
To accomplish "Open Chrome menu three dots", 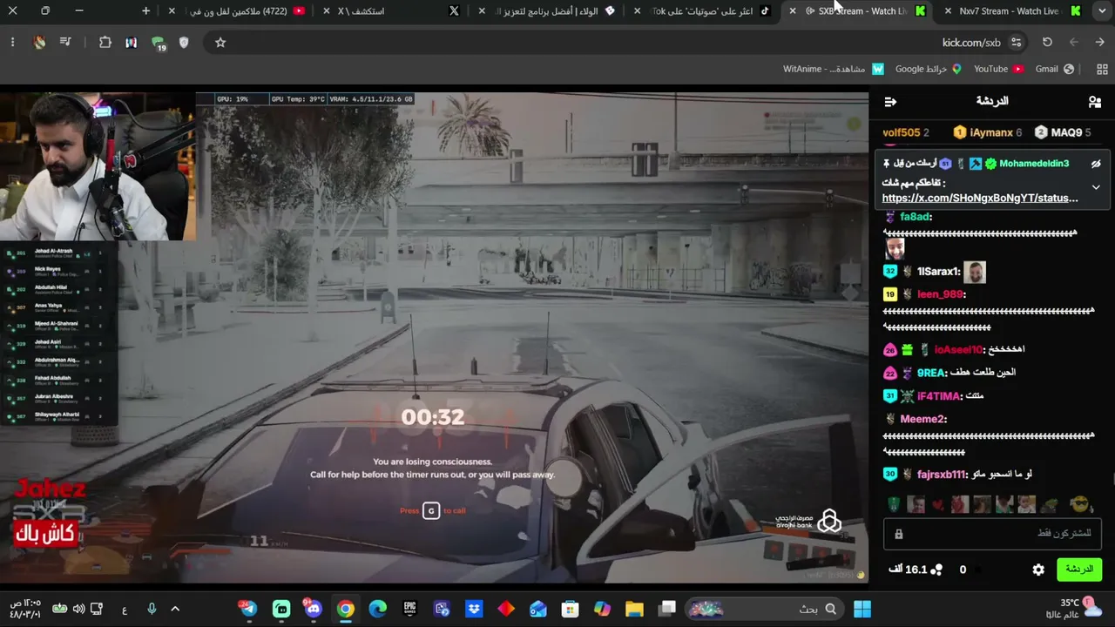I will 12,43.
